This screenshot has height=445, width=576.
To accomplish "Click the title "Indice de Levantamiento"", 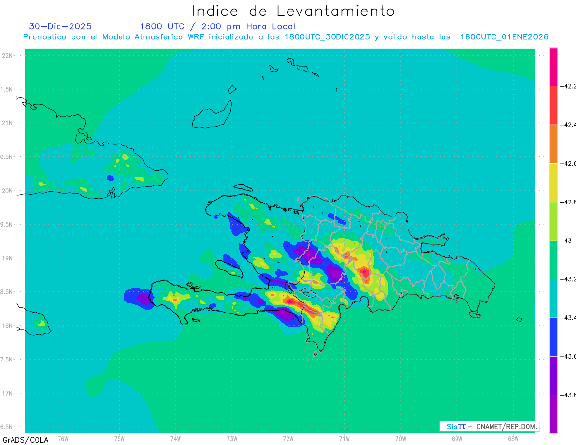I will click(x=293, y=11).
